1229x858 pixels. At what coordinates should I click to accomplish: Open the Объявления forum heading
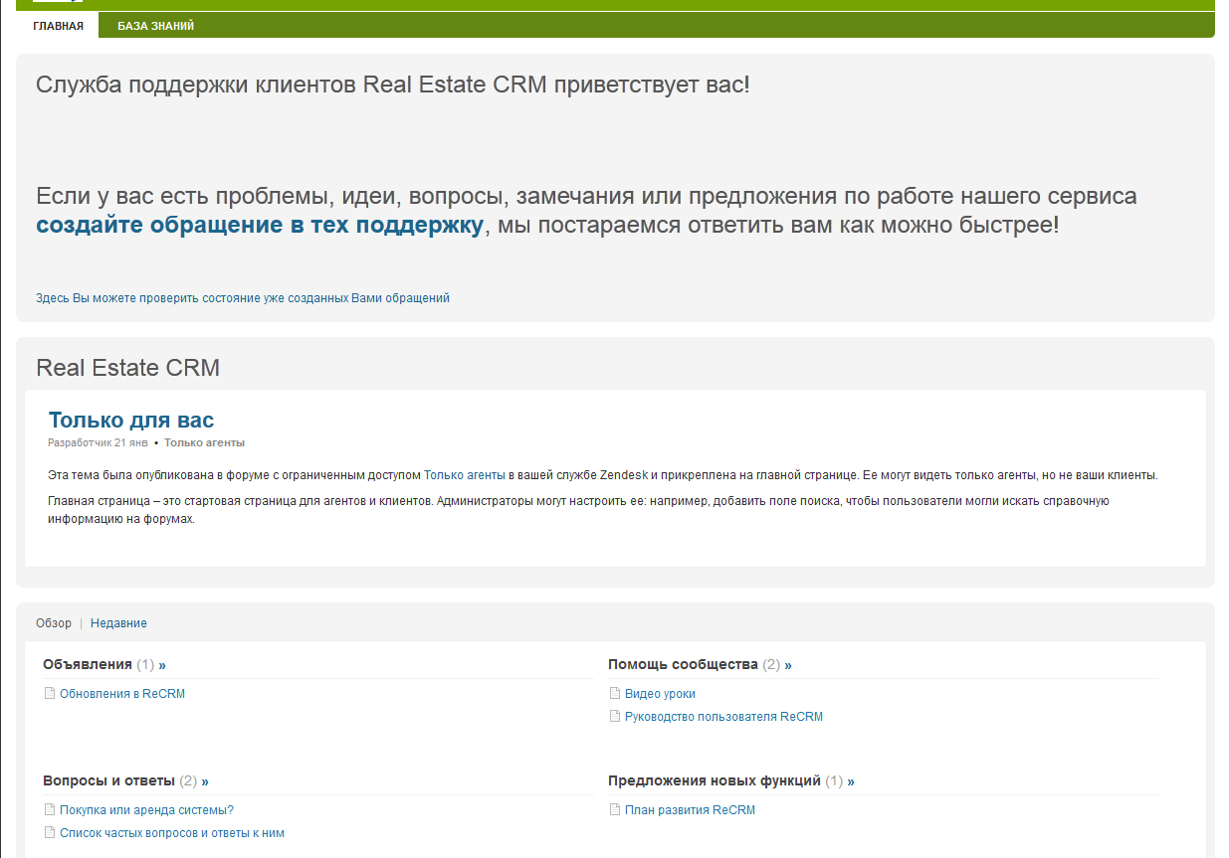tap(88, 664)
